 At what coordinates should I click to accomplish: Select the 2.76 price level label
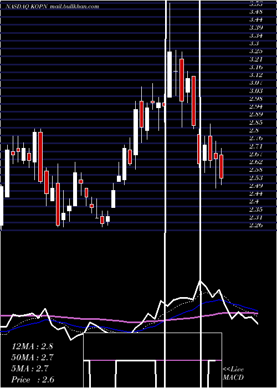256,139
